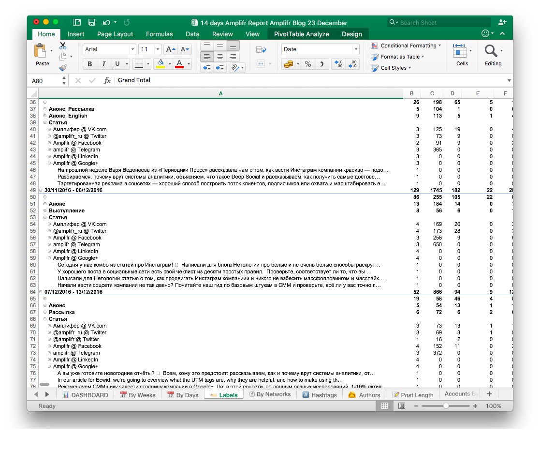Click the Paste clipboard icon

pos(40,50)
